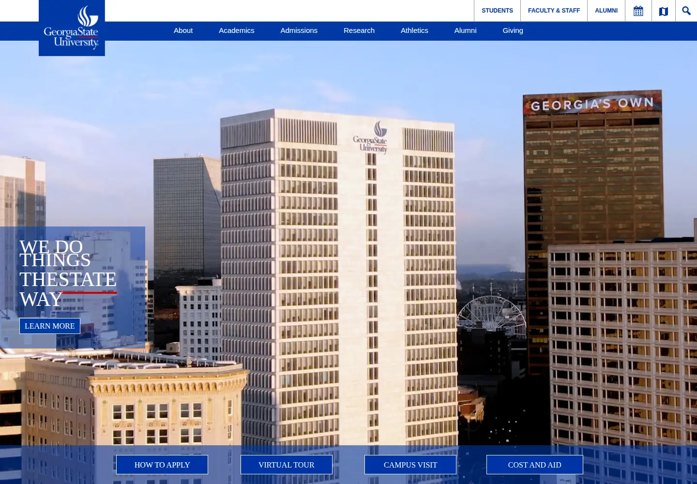
Task: Open the Admissions menu
Action: pyautogui.click(x=299, y=30)
